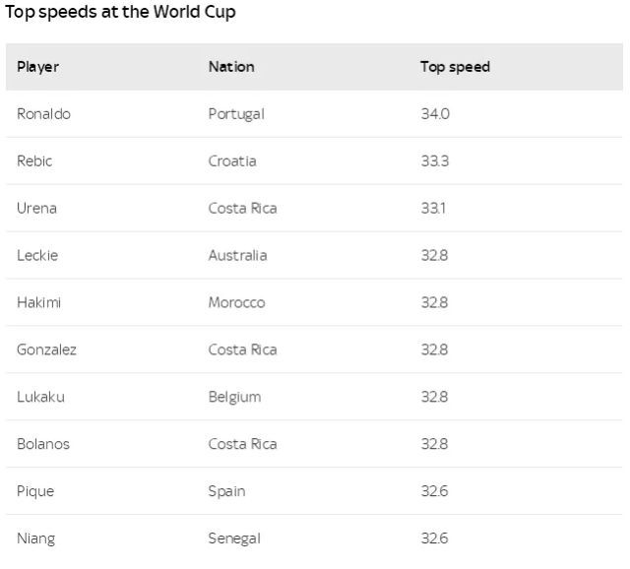630x569 pixels.
Task: Select the Croatia nation cell
Action: click(232, 161)
